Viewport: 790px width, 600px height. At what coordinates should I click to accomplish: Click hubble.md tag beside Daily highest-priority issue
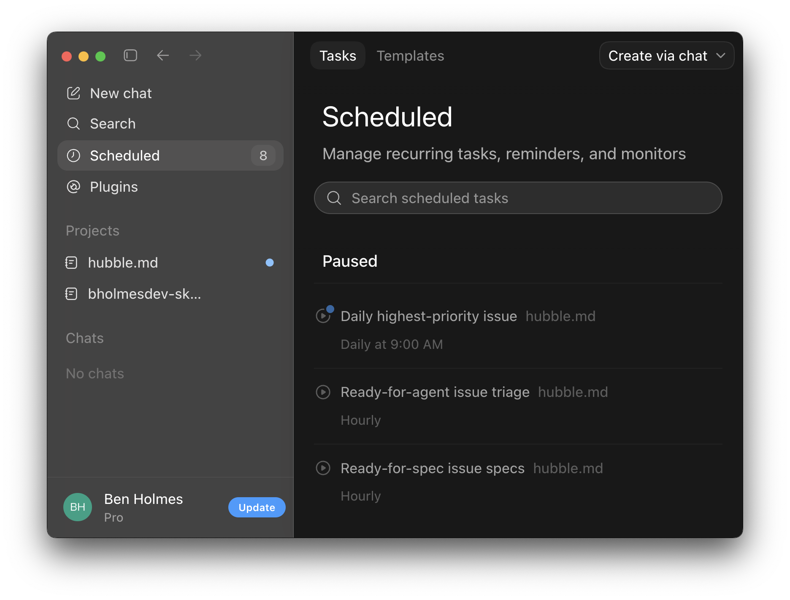pyautogui.click(x=560, y=316)
